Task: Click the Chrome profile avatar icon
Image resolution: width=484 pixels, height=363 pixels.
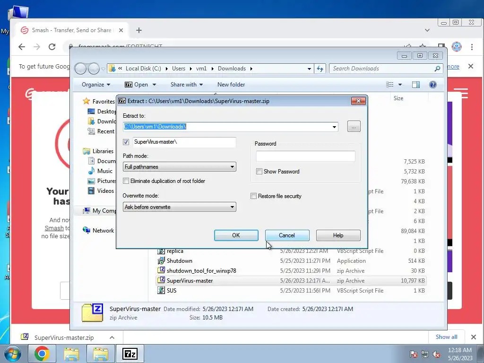Action: [457, 47]
